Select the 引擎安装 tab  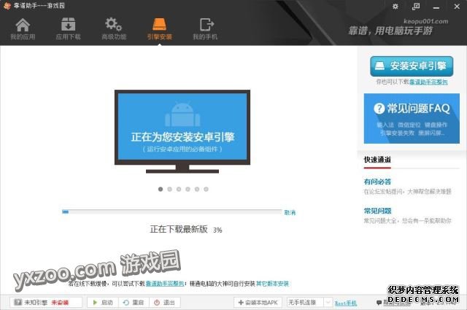[x=159, y=28]
